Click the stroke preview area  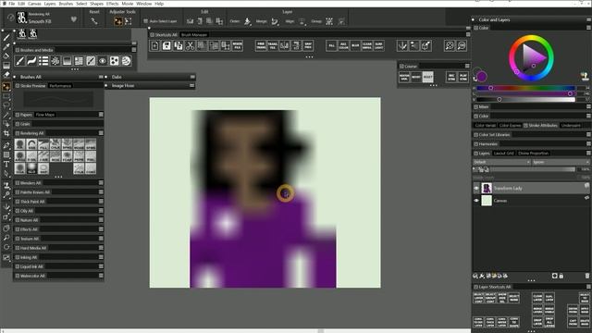(58, 99)
